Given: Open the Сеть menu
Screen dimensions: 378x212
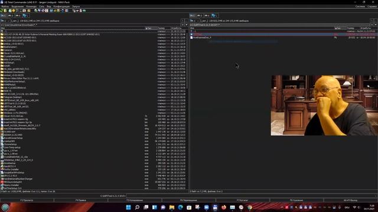Looking at the screenshot, I should tap(42, 6).
